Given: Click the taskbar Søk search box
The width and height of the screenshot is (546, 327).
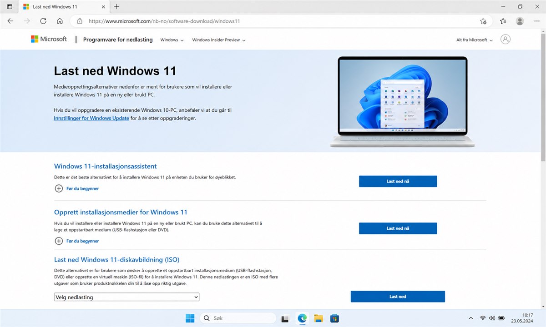Looking at the screenshot, I should tap(238, 318).
